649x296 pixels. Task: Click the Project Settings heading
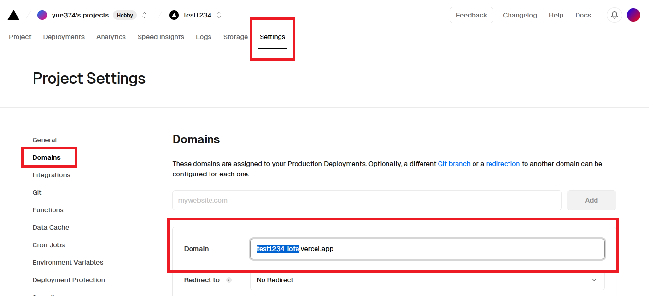point(89,78)
